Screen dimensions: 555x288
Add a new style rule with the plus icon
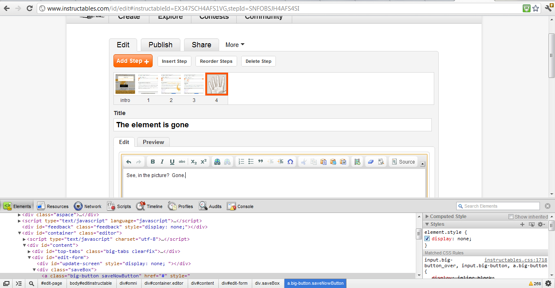point(522,224)
